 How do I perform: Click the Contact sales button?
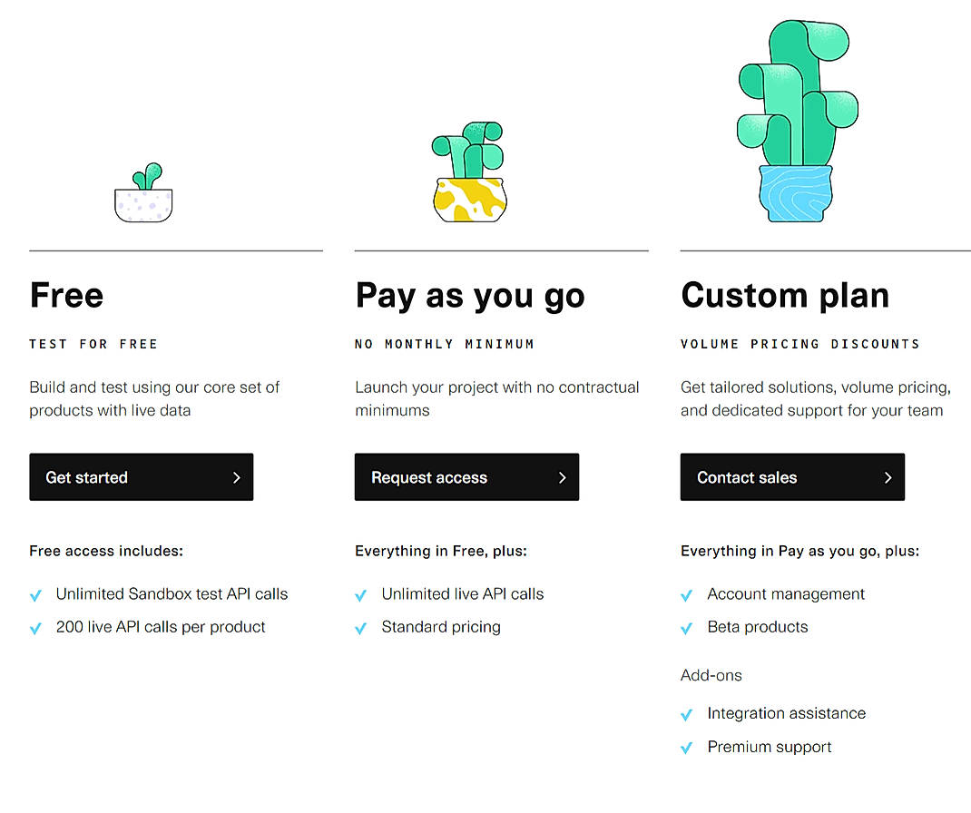(791, 476)
